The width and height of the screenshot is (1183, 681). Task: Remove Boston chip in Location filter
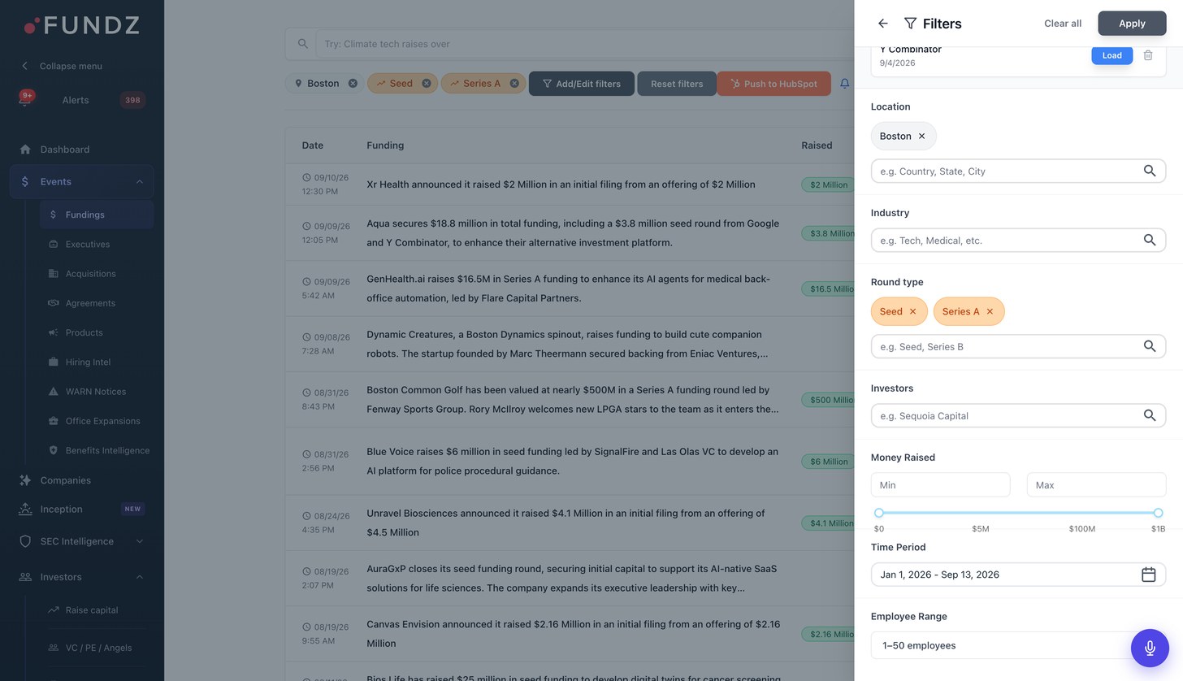pos(921,137)
